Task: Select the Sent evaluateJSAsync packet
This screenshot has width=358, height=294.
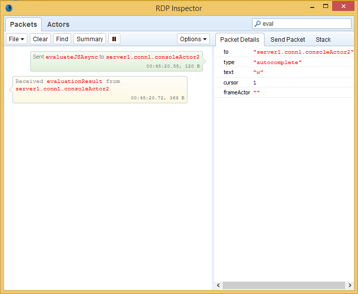Action: click(x=116, y=62)
